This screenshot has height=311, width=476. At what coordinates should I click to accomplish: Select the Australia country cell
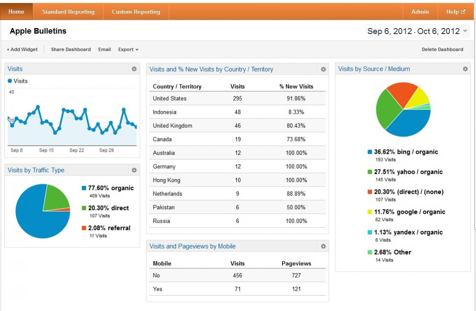(x=164, y=153)
